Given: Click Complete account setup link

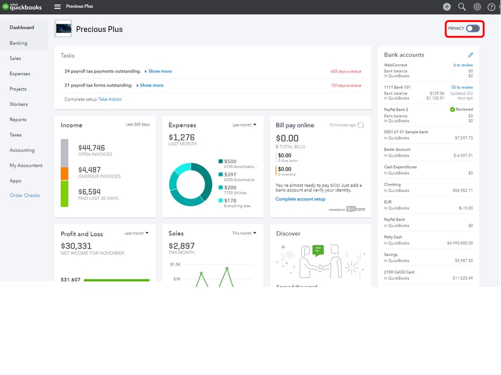Looking at the screenshot, I should (300, 199).
